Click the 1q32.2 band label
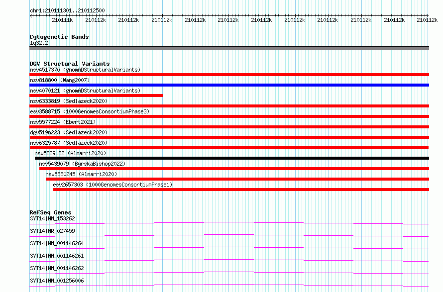 (x=39, y=43)
